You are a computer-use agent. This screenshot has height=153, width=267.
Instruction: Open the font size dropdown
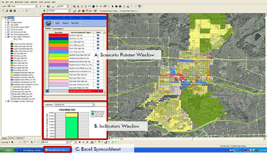click(75, 142)
